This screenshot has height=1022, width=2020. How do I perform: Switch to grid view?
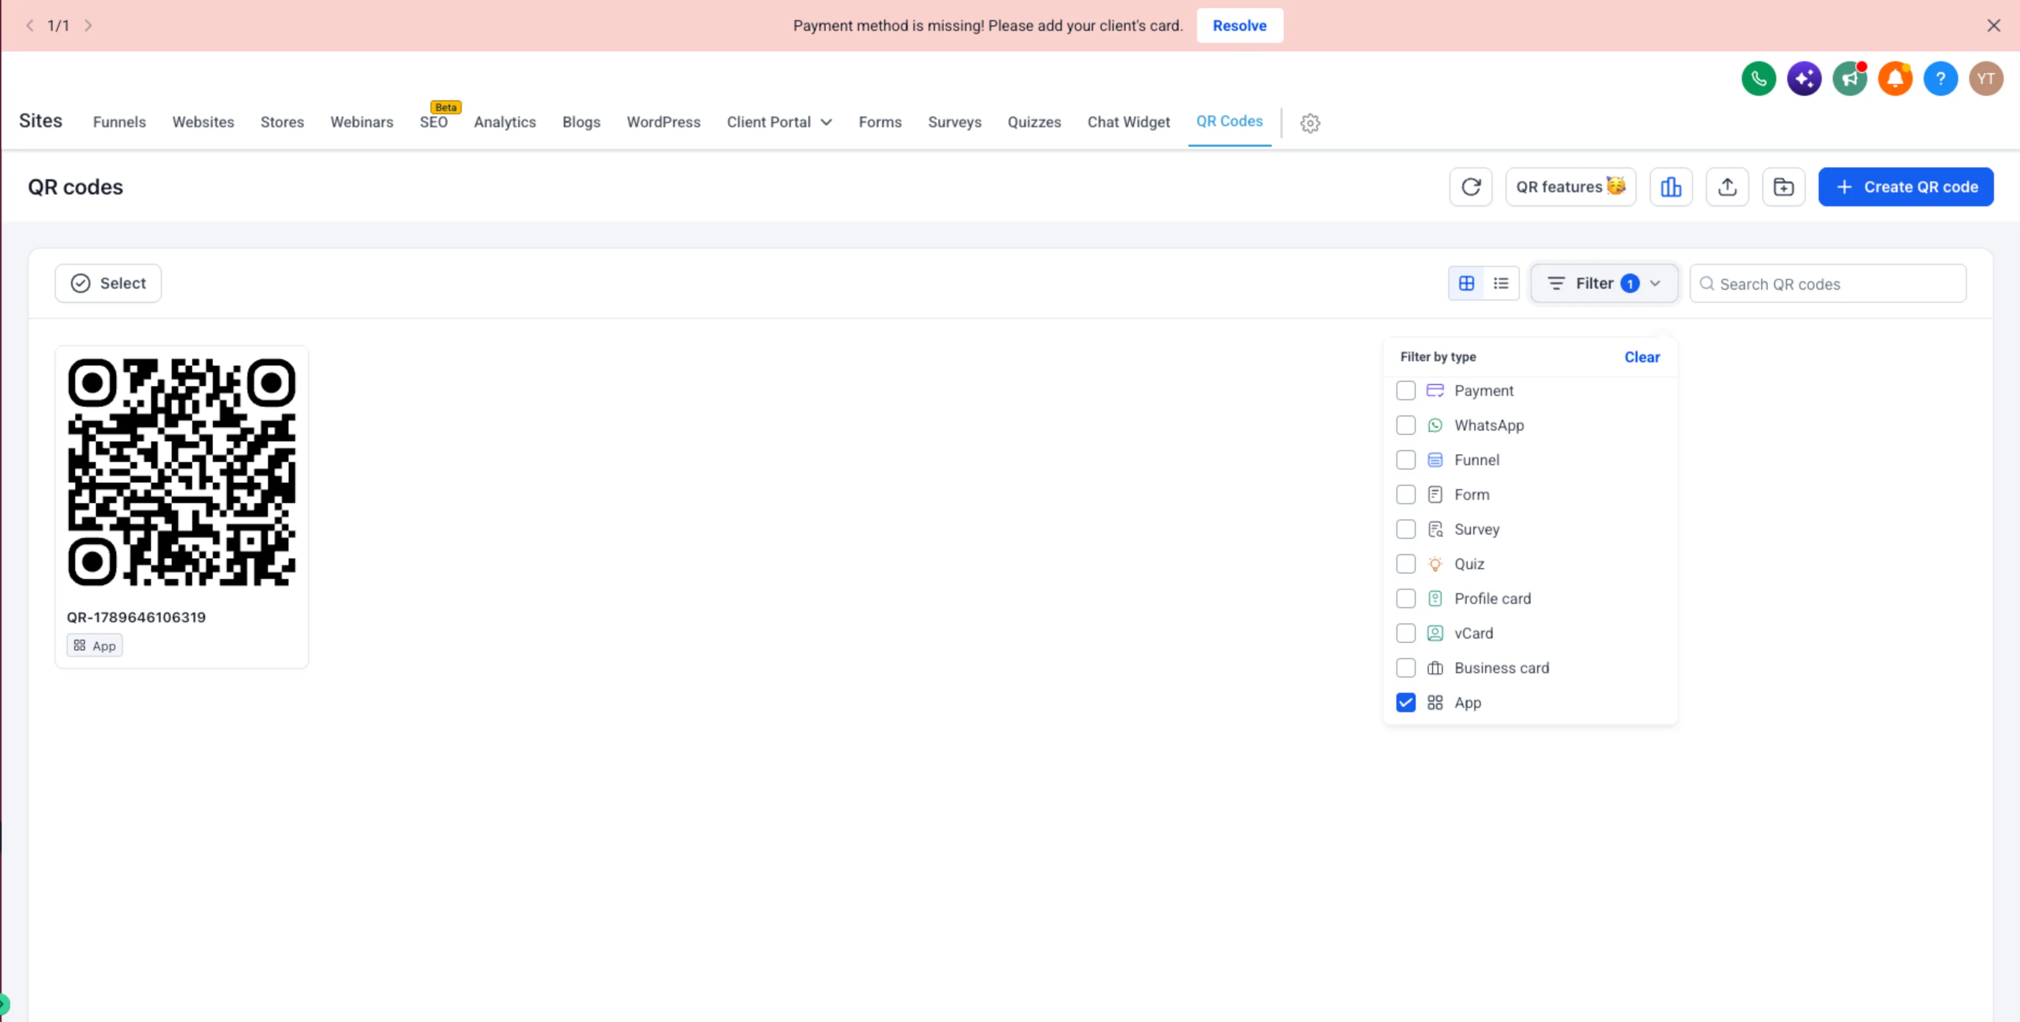pyautogui.click(x=1466, y=283)
